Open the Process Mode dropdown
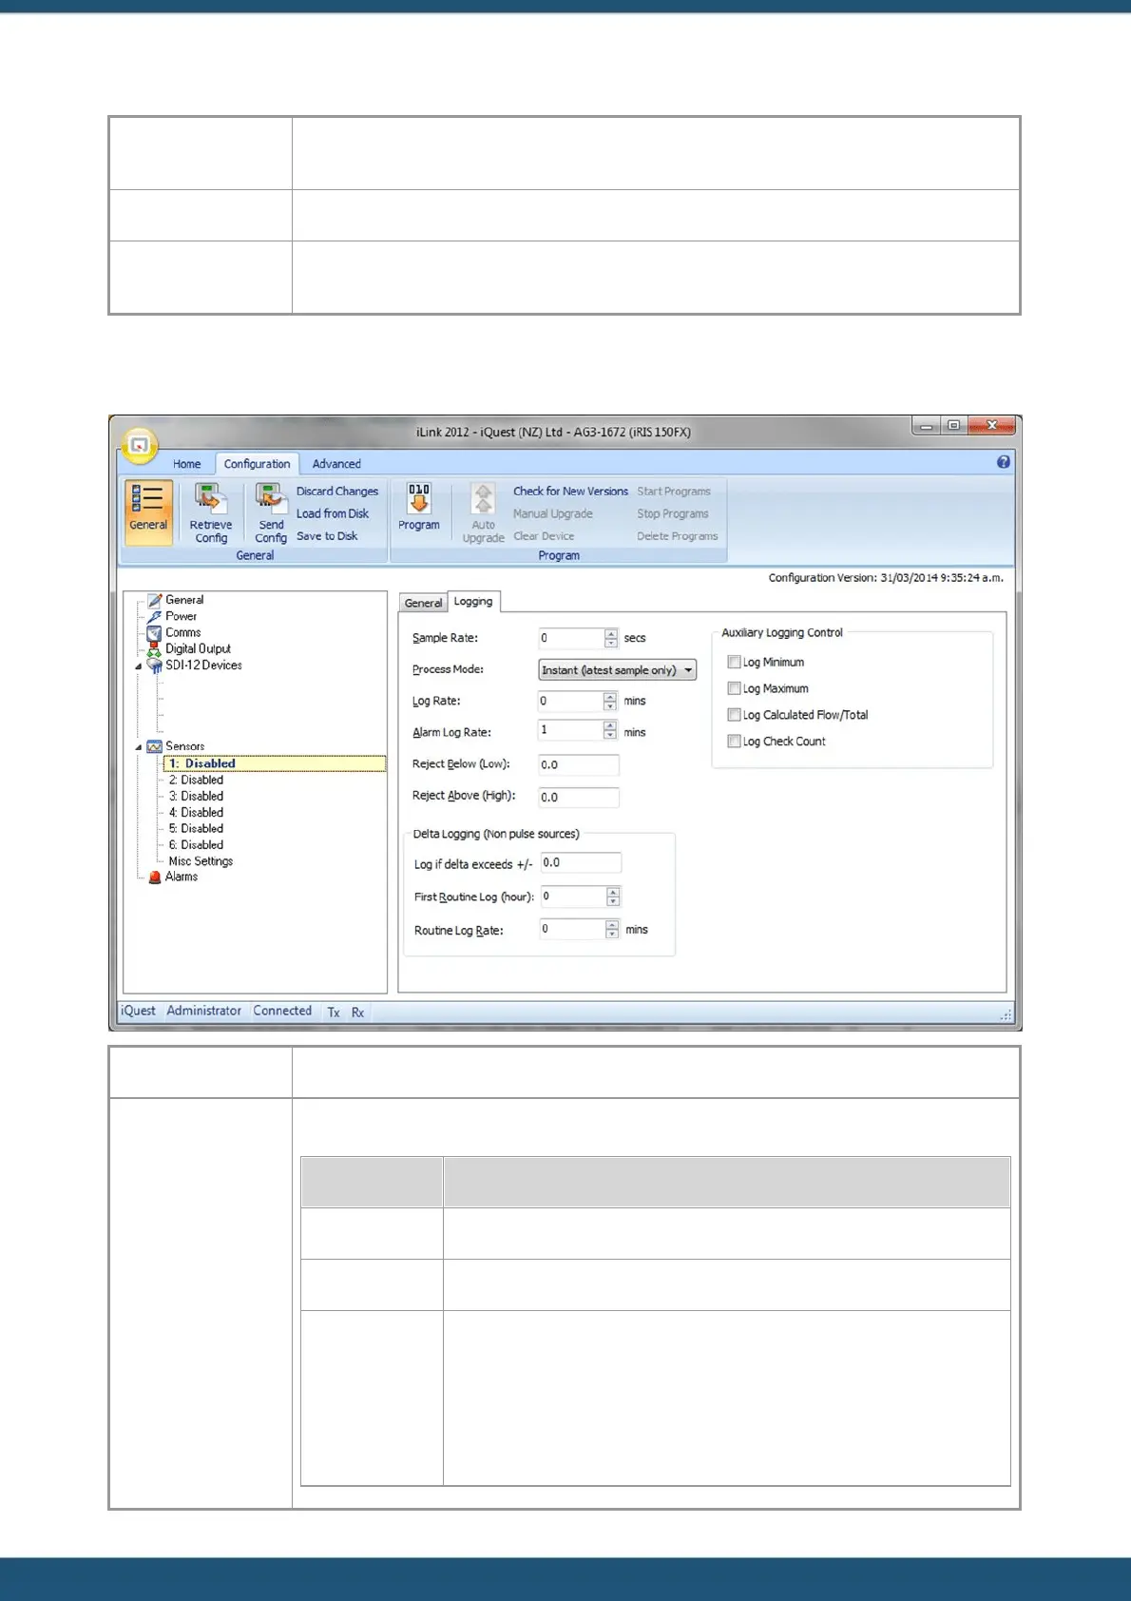This screenshot has width=1131, height=1601. [x=617, y=670]
